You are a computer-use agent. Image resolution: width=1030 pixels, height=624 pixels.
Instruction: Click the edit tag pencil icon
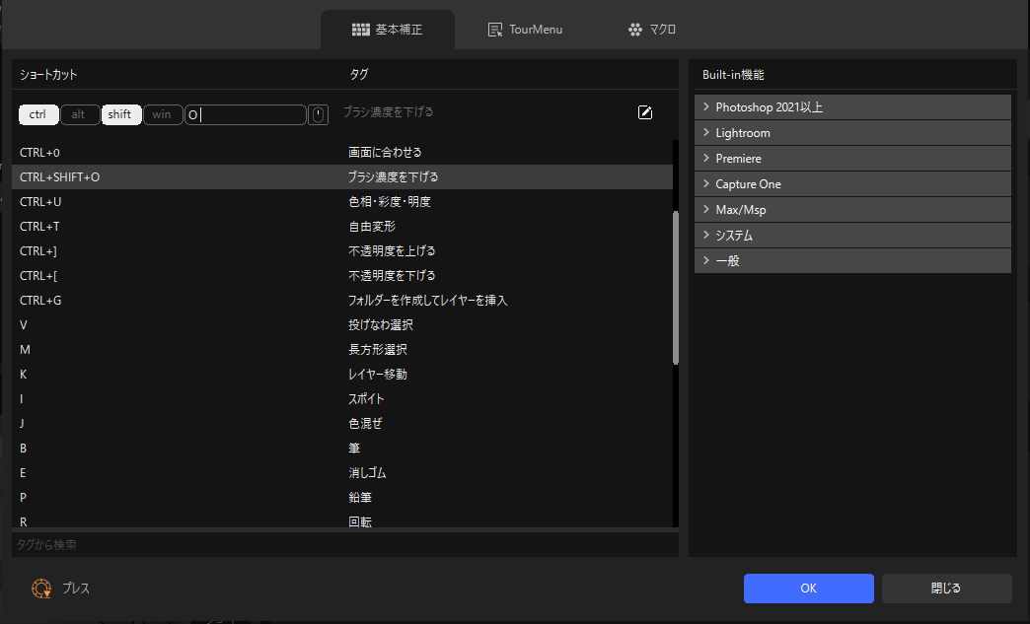645,113
